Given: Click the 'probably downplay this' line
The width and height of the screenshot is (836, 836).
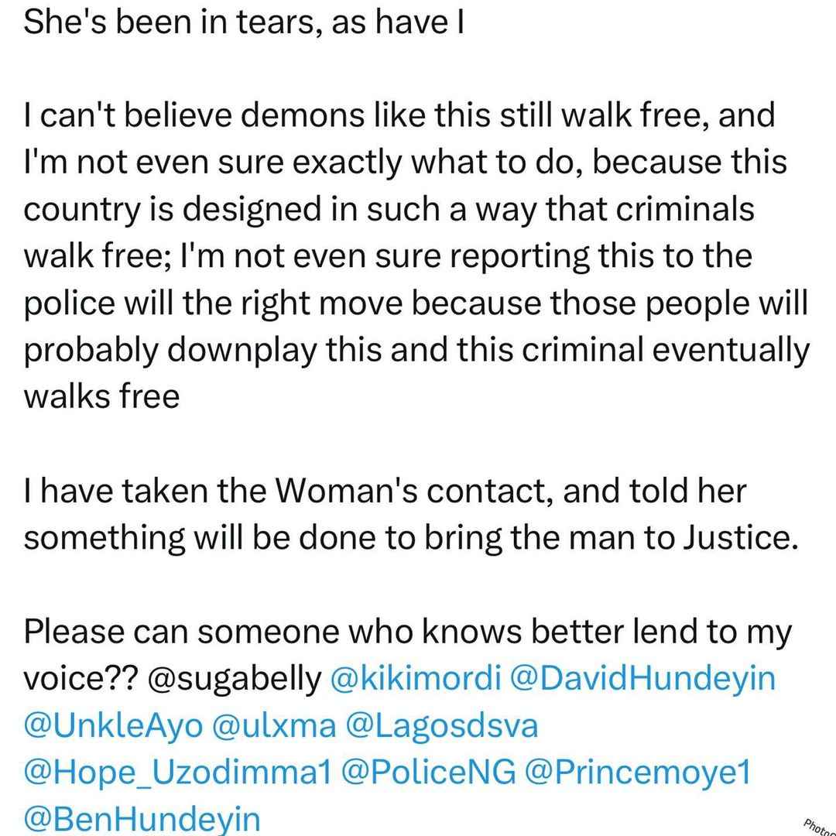Looking at the screenshot, I should [416, 350].
